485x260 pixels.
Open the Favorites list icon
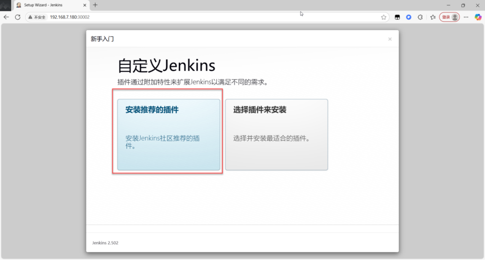tap(432, 17)
